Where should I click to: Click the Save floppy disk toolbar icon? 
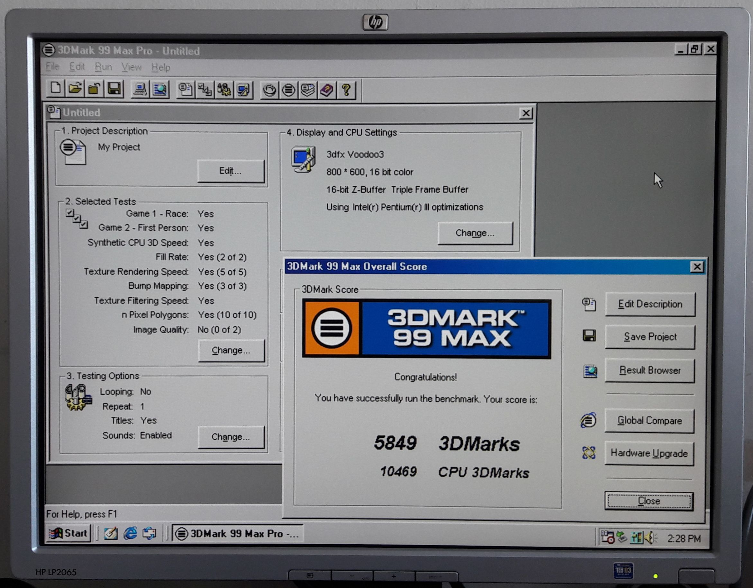(114, 89)
